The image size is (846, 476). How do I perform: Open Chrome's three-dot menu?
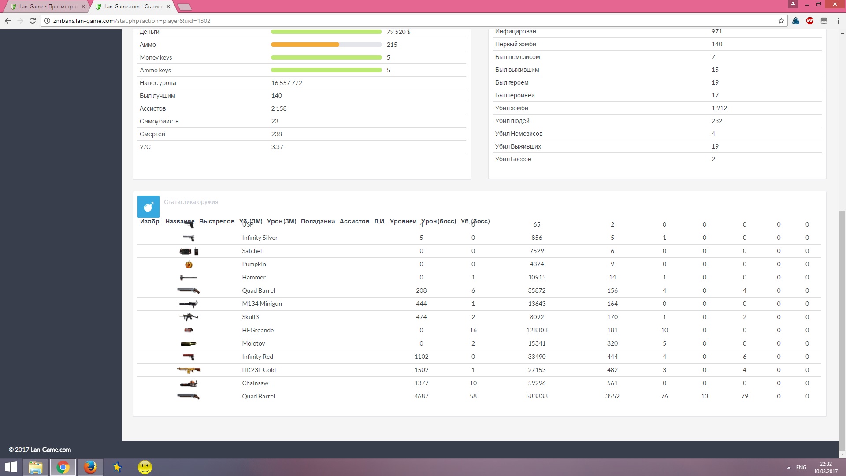838,21
